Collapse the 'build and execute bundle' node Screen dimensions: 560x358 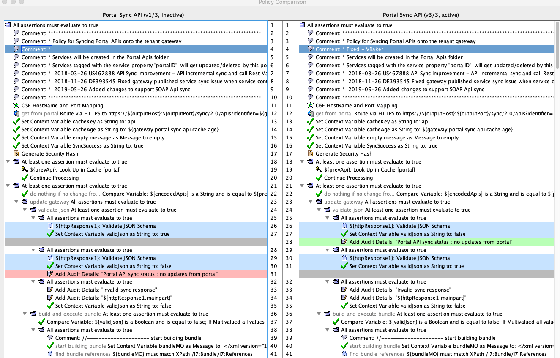click(x=25, y=314)
